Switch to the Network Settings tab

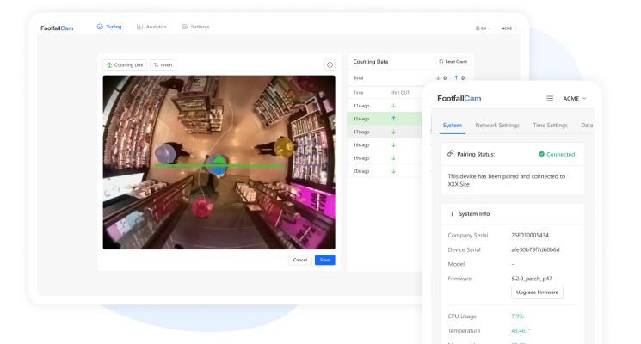497,126
